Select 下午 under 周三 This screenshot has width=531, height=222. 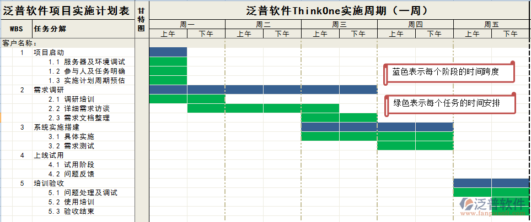click(x=358, y=34)
